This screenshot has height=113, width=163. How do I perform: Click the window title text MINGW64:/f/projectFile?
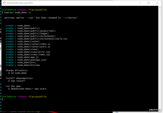(20, 3)
